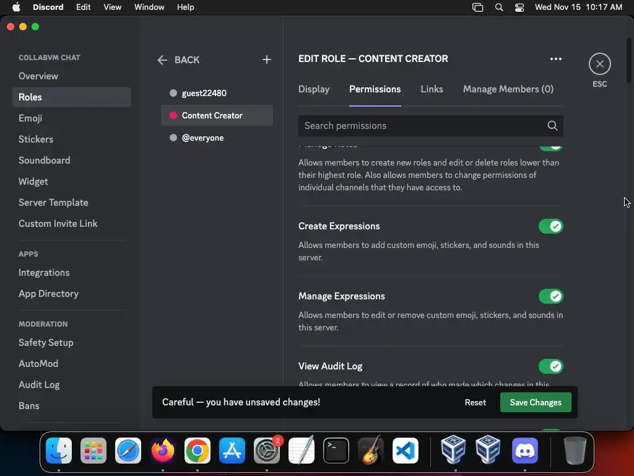Open Stickers settings page
The image size is (634, 476).
point(72,139)
